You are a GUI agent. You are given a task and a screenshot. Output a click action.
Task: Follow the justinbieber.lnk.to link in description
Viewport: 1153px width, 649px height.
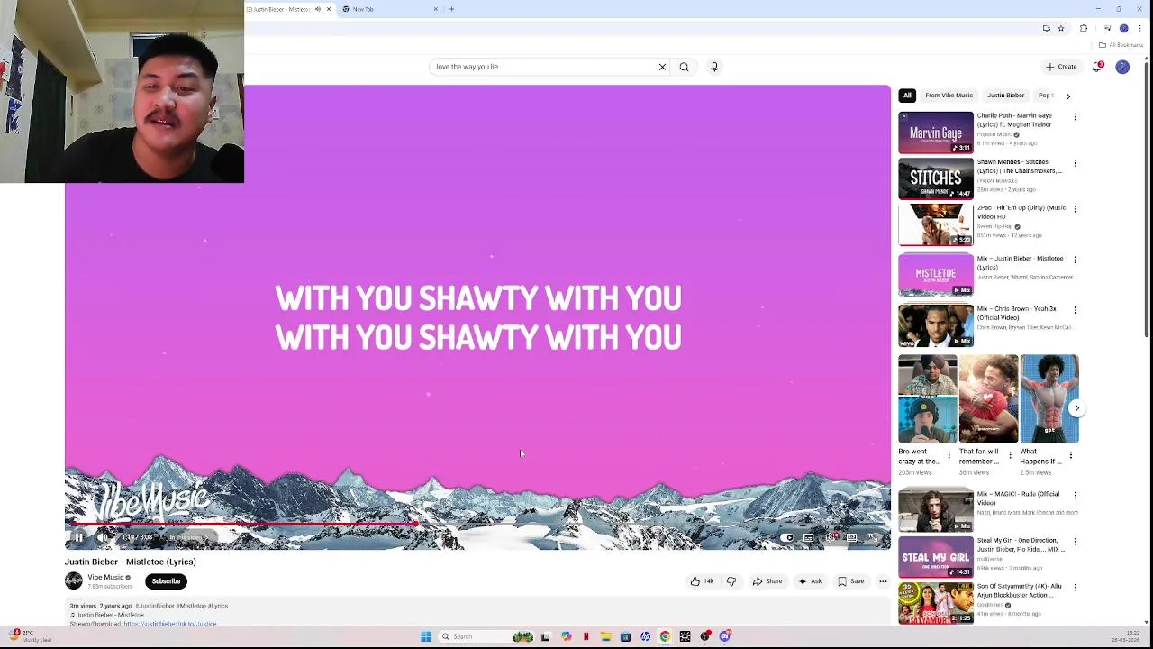[x=170, y=623]
